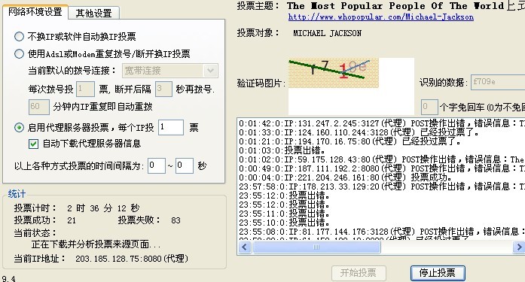Click the scrollbar right arrow in the log

coord(519,247)
